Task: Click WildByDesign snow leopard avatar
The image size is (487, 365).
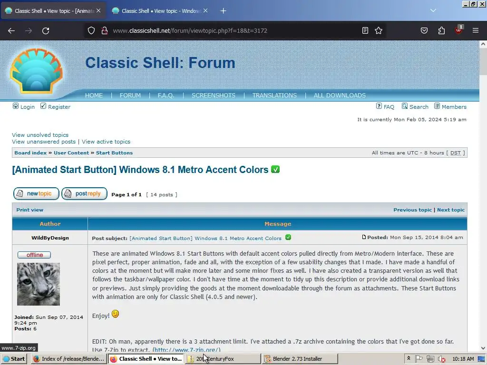Action: (x=39, y=284)
